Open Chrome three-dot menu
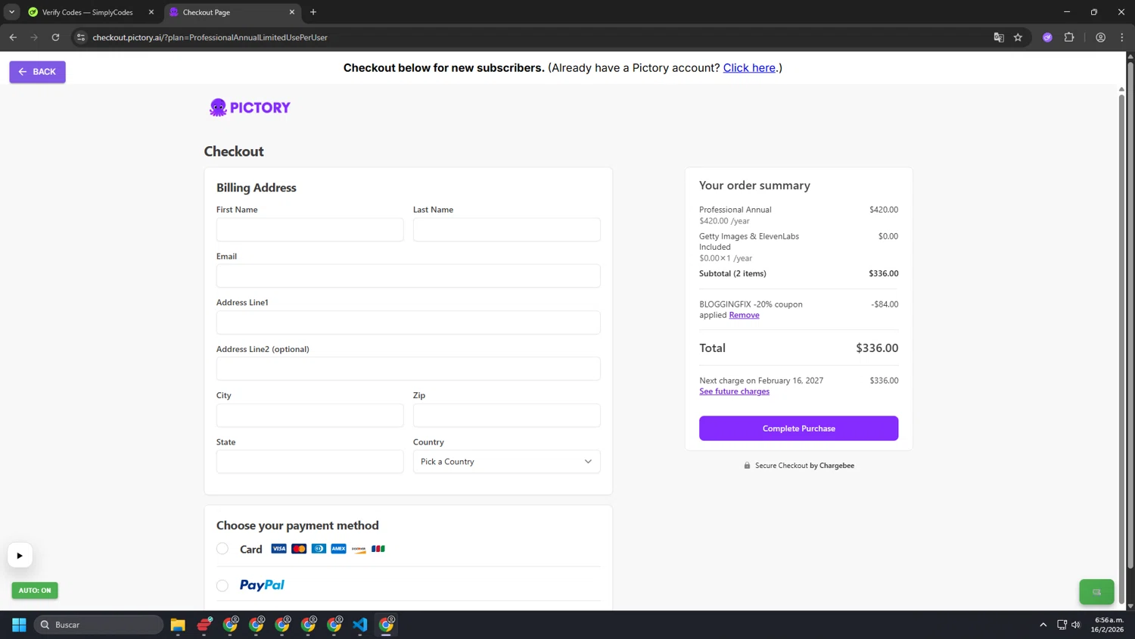 point(1122,37)
